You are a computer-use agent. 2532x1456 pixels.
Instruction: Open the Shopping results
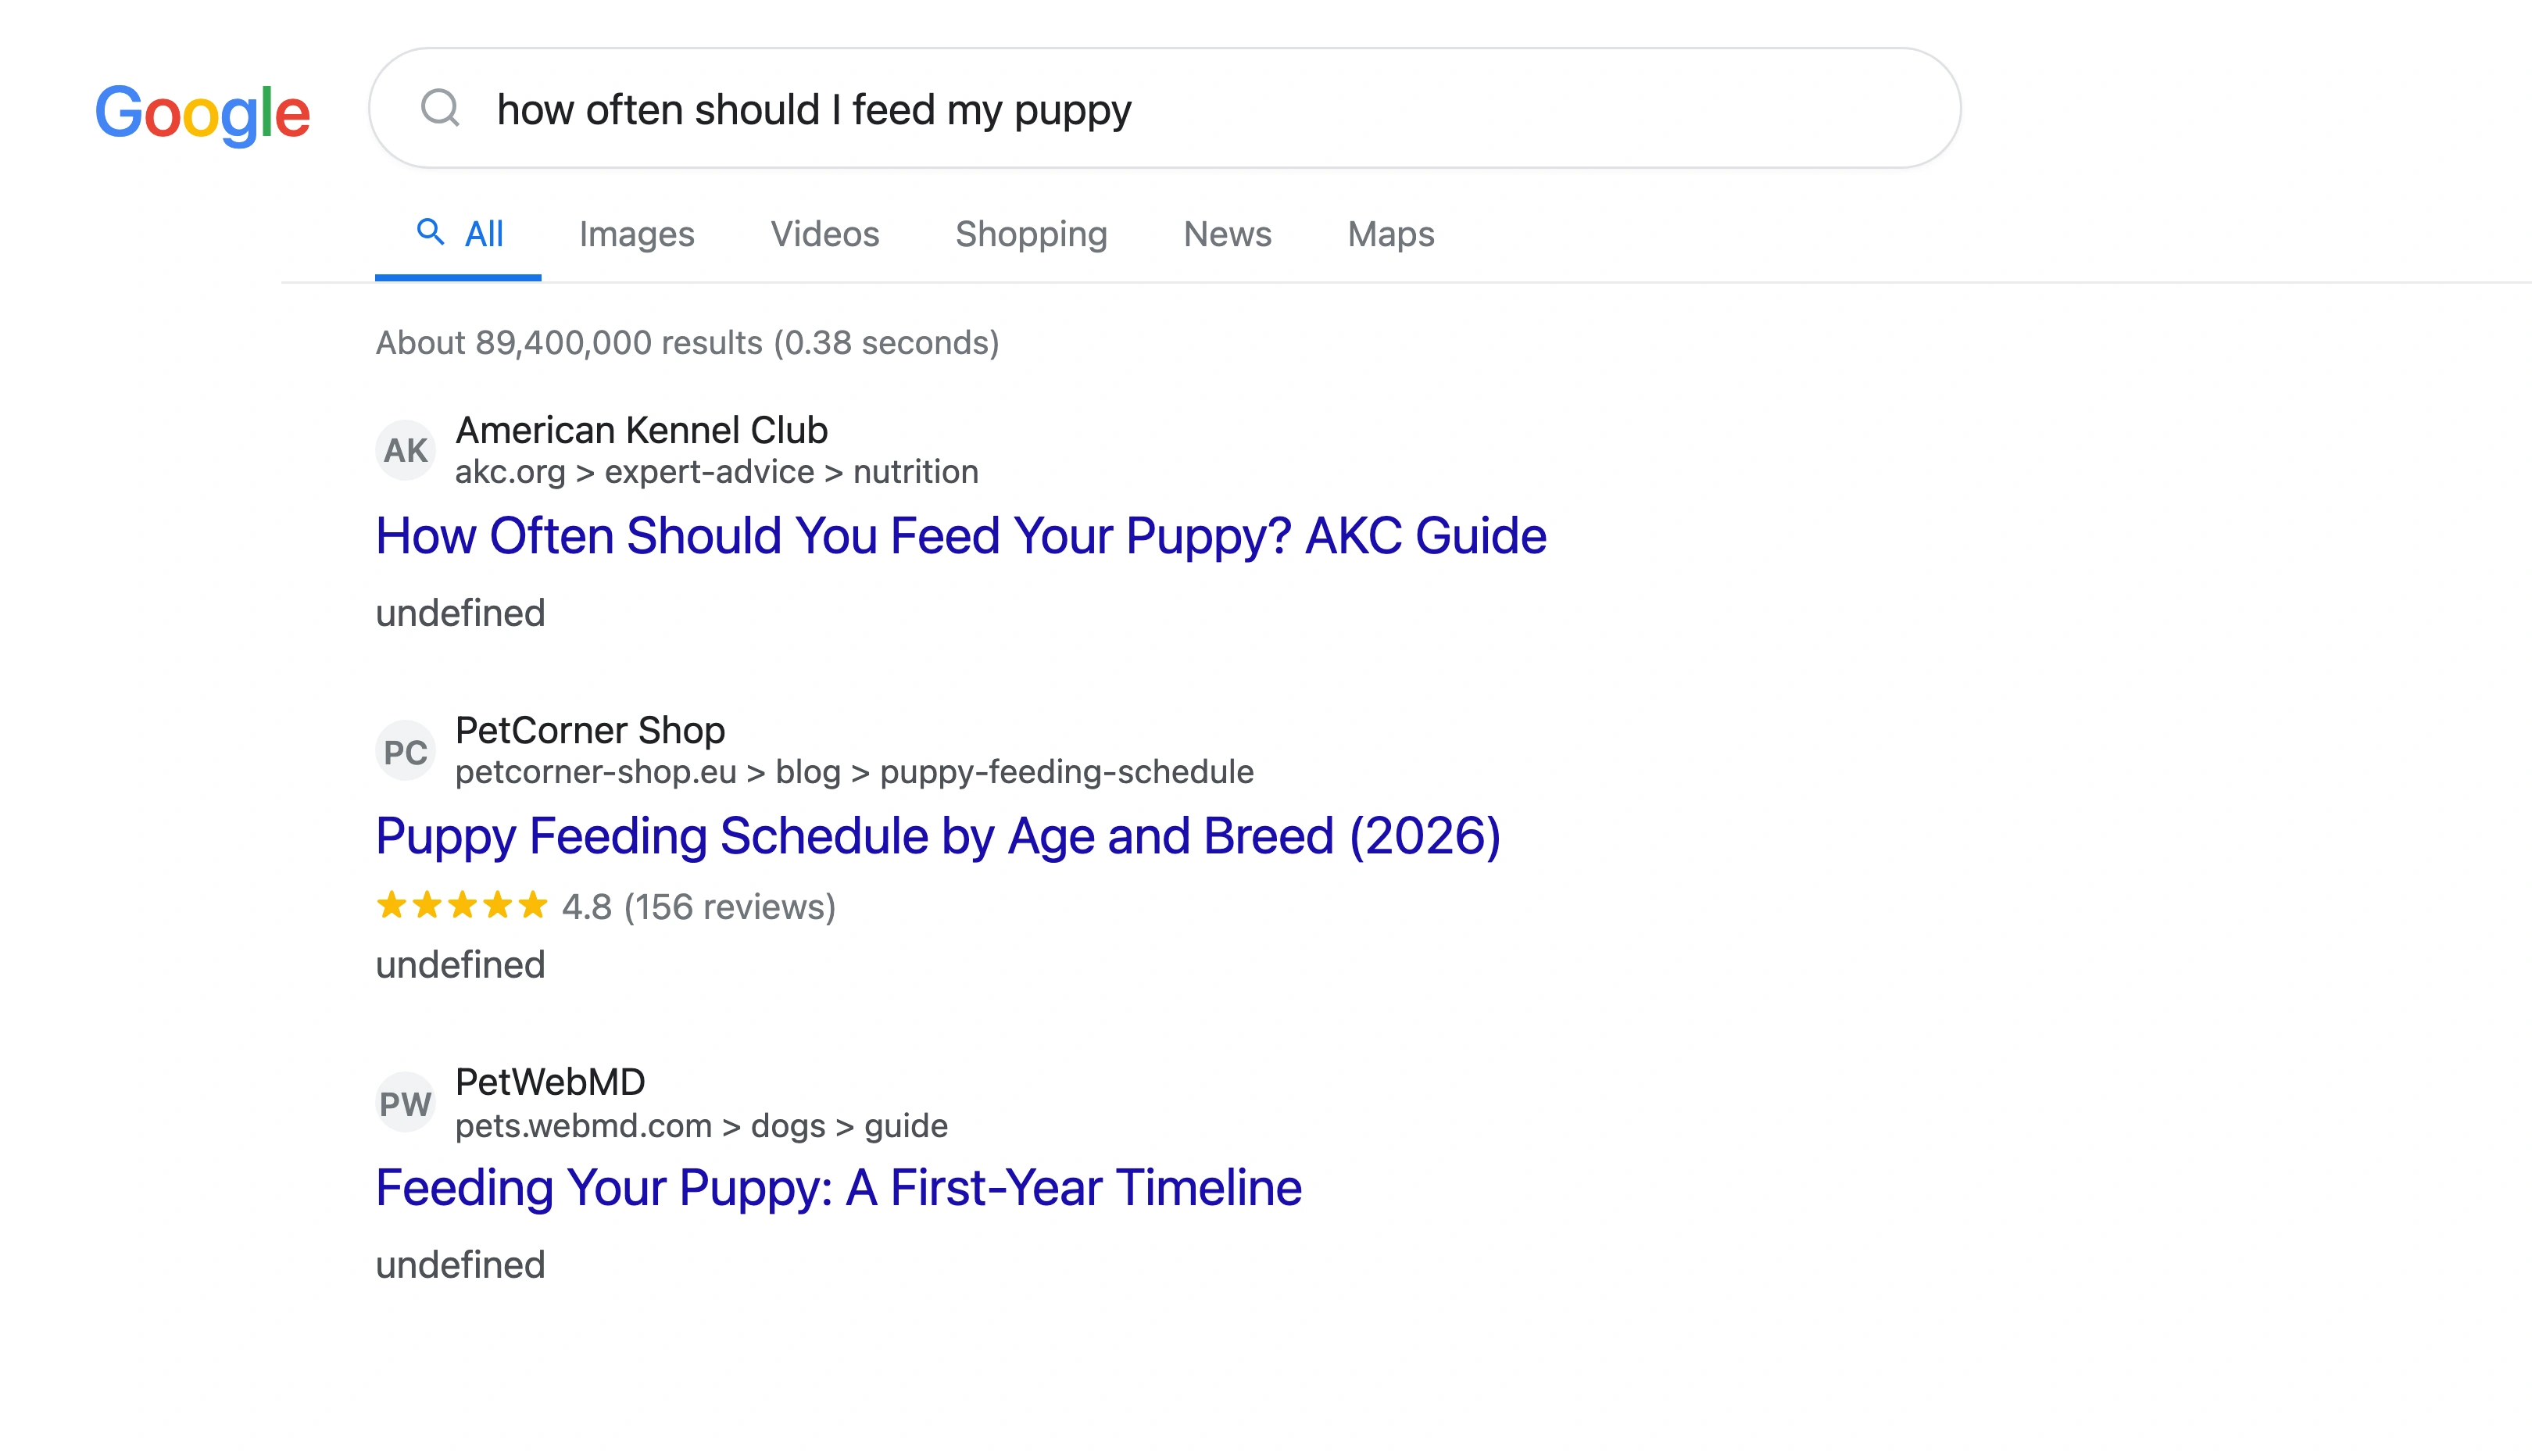coord(1031,233)
